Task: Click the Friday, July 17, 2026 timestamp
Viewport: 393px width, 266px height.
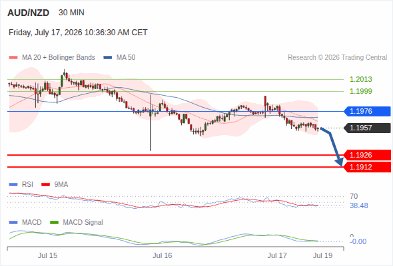Action: pyautogui.click(x=78, y=33)
